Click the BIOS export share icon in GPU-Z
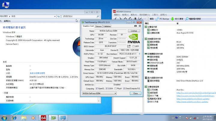 [129, 46]
